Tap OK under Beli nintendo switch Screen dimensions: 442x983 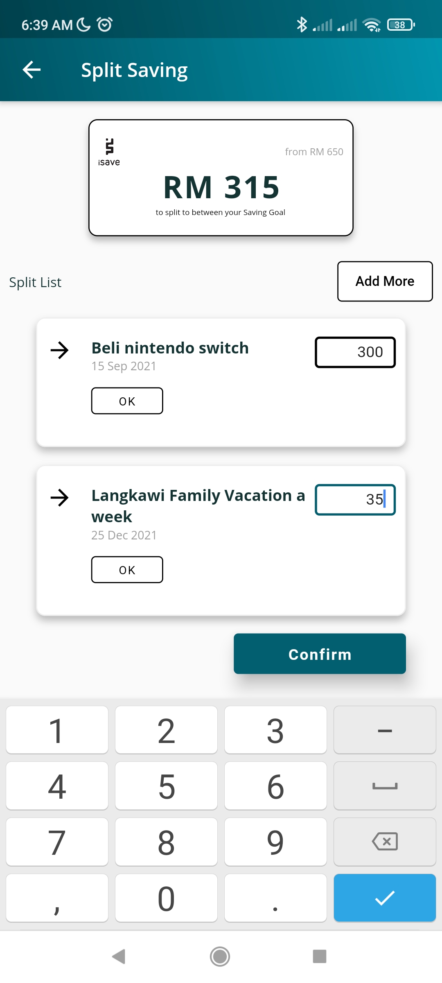(x=127, y=401)
